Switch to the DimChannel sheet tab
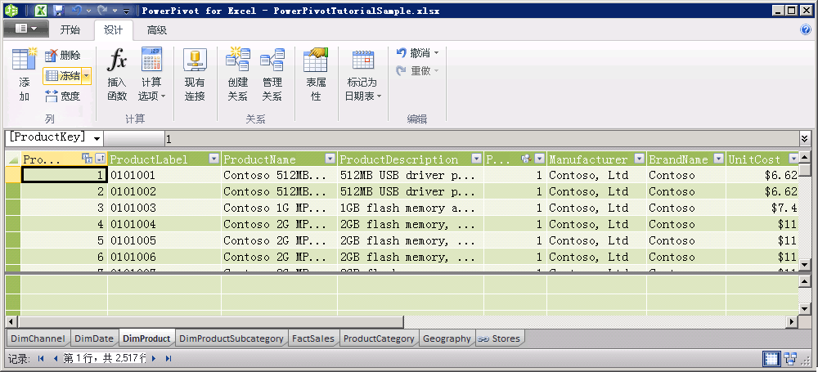 point(38,338)
